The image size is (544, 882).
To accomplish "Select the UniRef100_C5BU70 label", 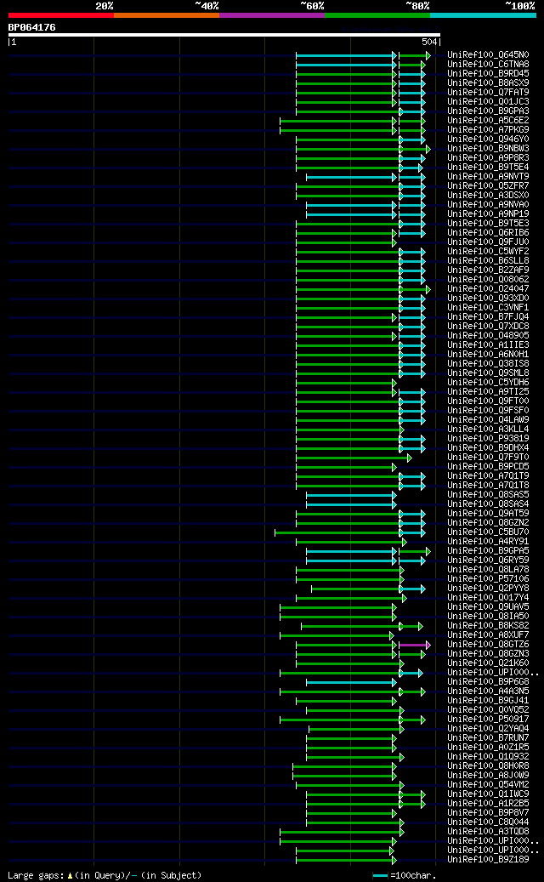I will (x=488, y=532).
